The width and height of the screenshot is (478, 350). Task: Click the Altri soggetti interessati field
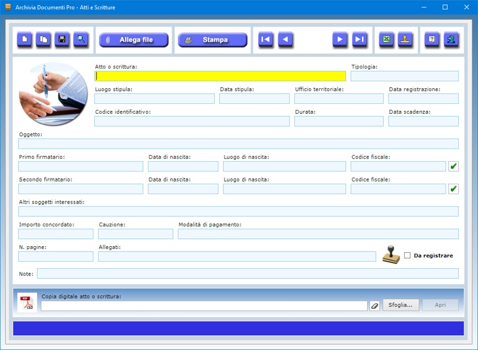(238, 211)
